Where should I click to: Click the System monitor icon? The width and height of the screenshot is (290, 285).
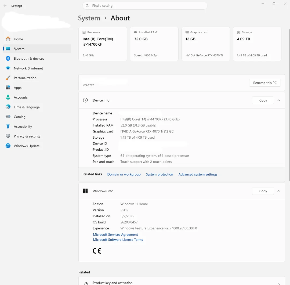pyautogui.click(x=8, y=49)
